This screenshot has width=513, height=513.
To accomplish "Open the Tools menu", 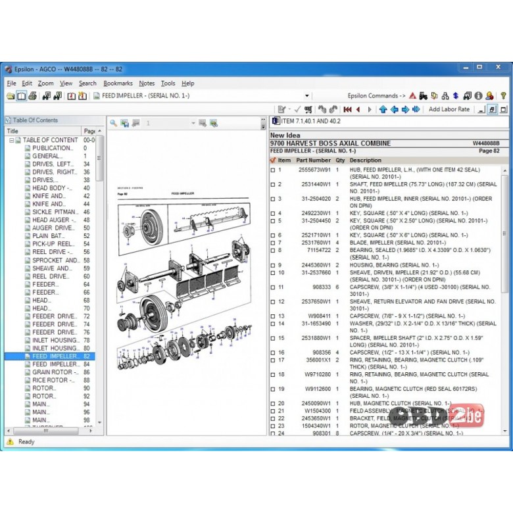I will [x=168, y=84].
